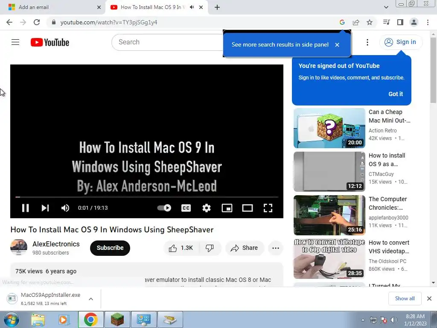
Task: Dismiss signed-out notice with Got it
Action: coord(396,94)
